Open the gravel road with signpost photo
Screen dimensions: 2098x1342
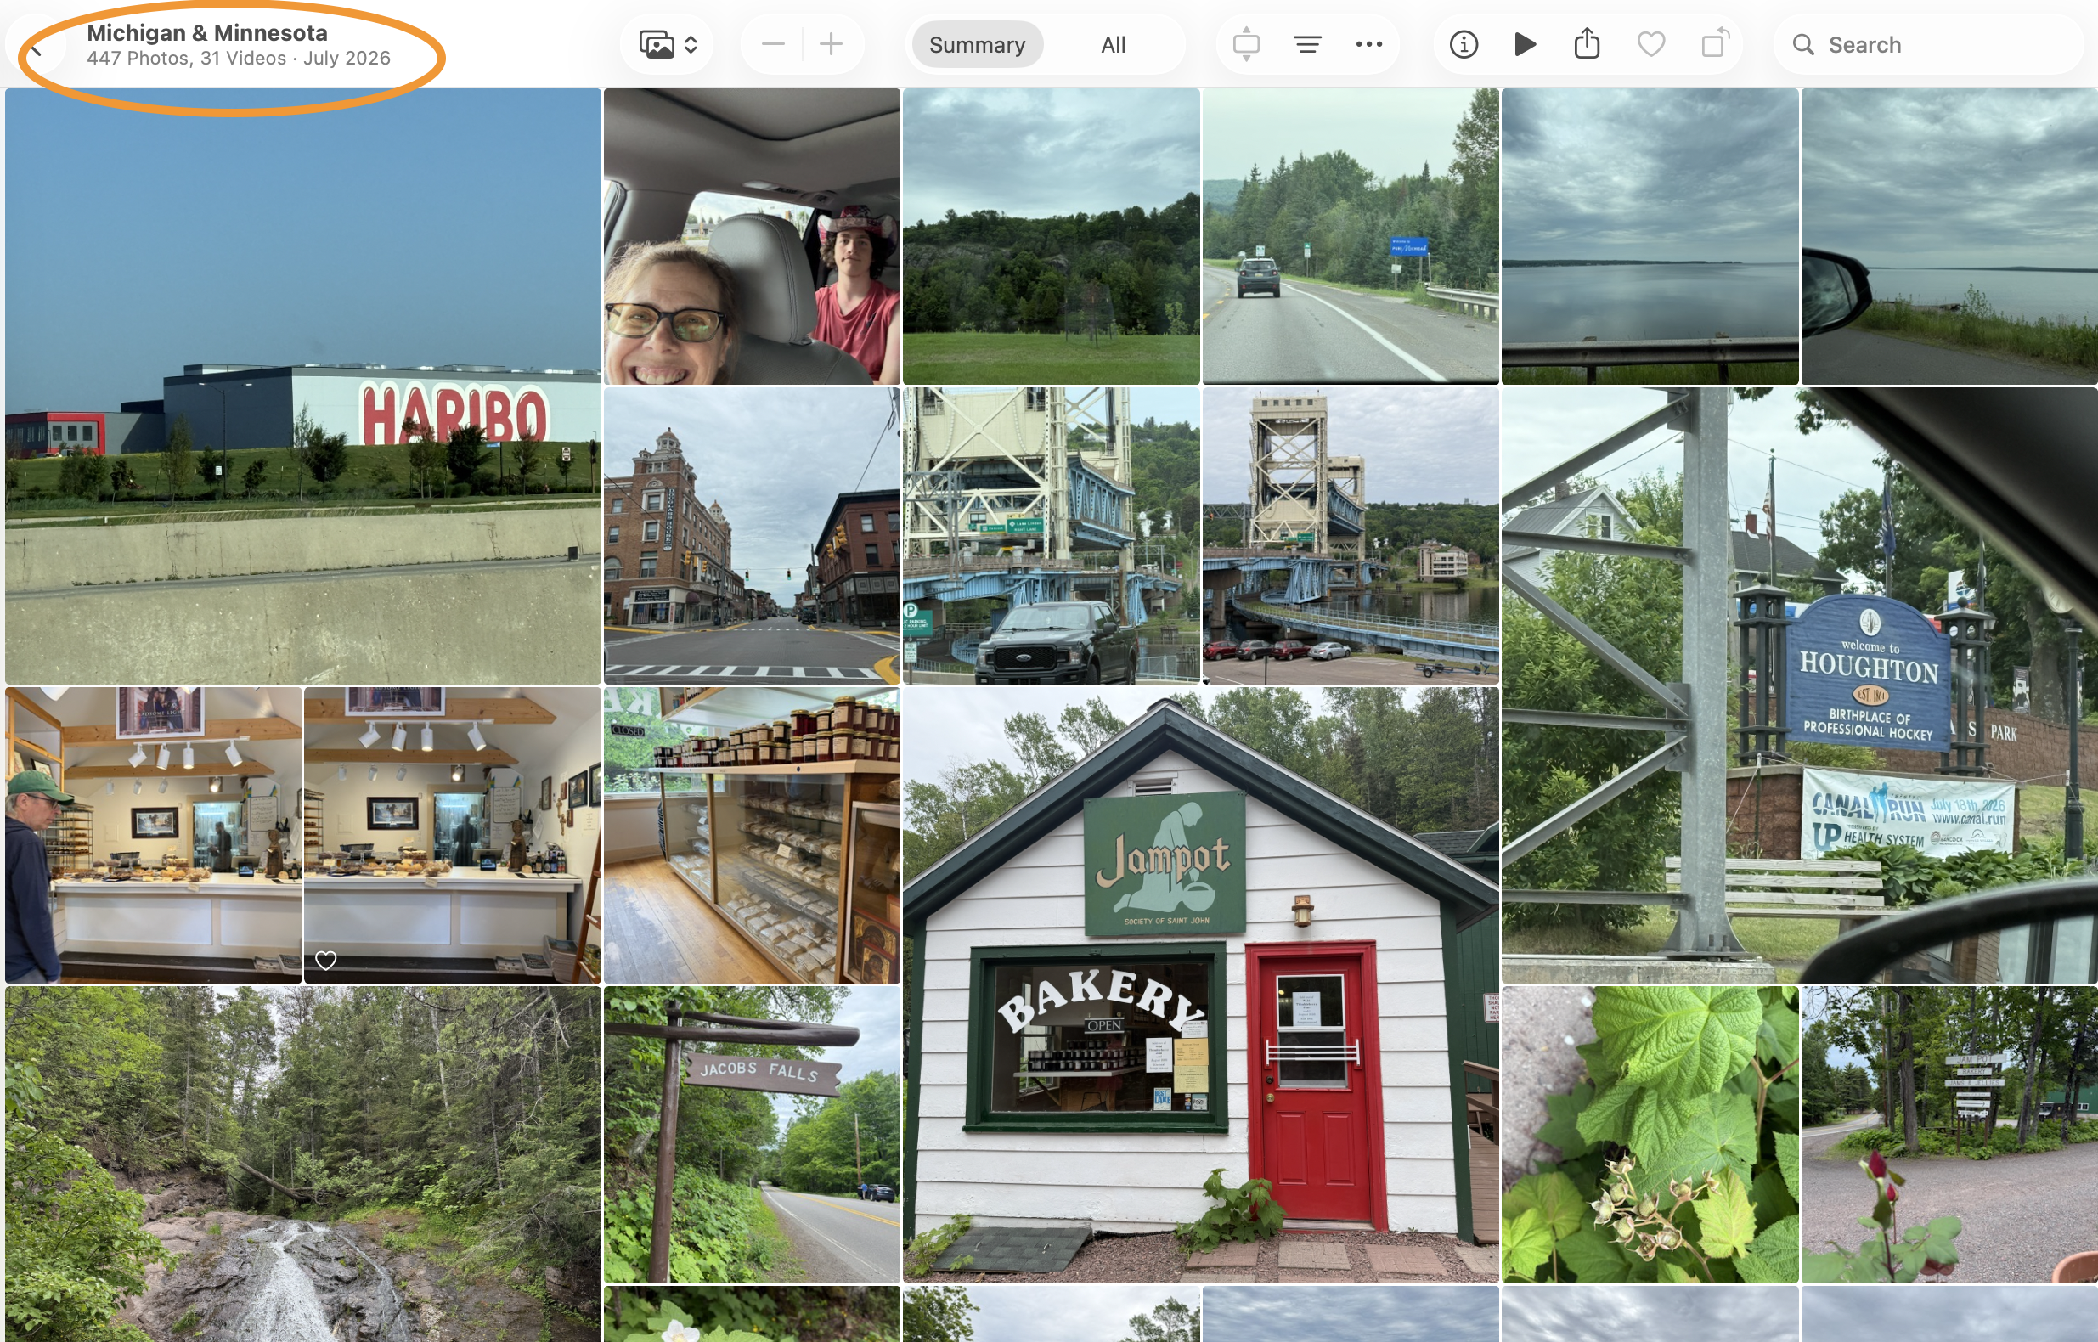1949,1134
